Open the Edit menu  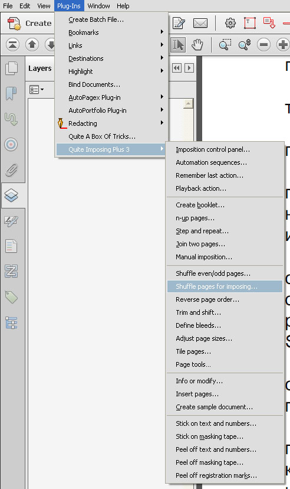click(25, 6)
